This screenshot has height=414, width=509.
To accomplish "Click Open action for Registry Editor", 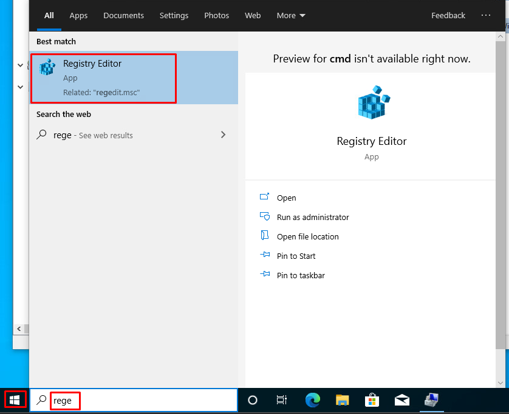I will tap(286, 198).
